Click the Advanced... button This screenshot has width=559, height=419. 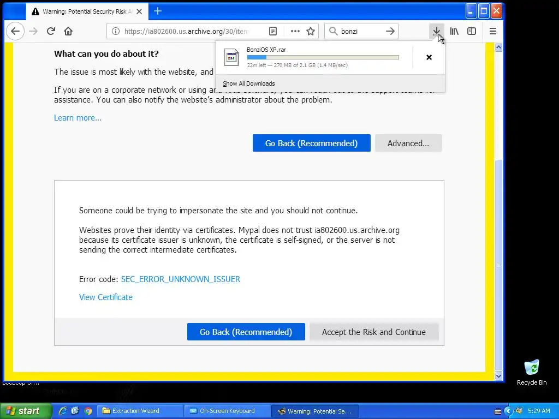[408, 143]
